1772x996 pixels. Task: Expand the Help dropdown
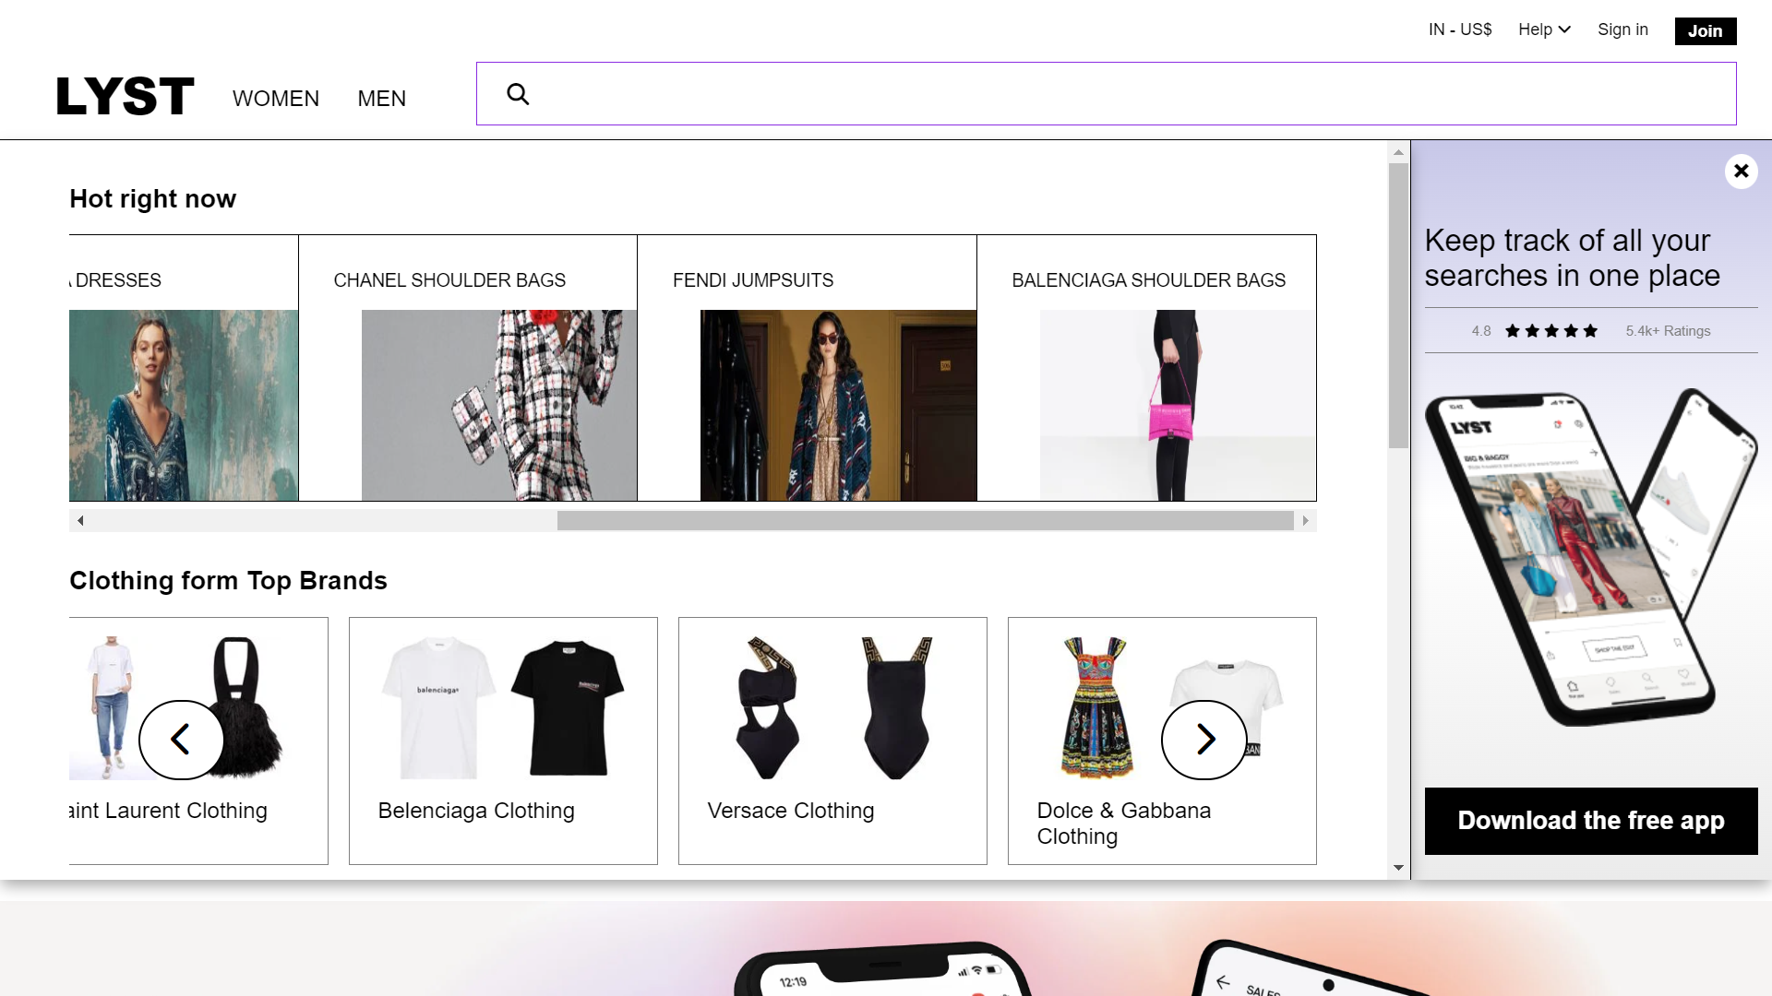(1543, 30)
